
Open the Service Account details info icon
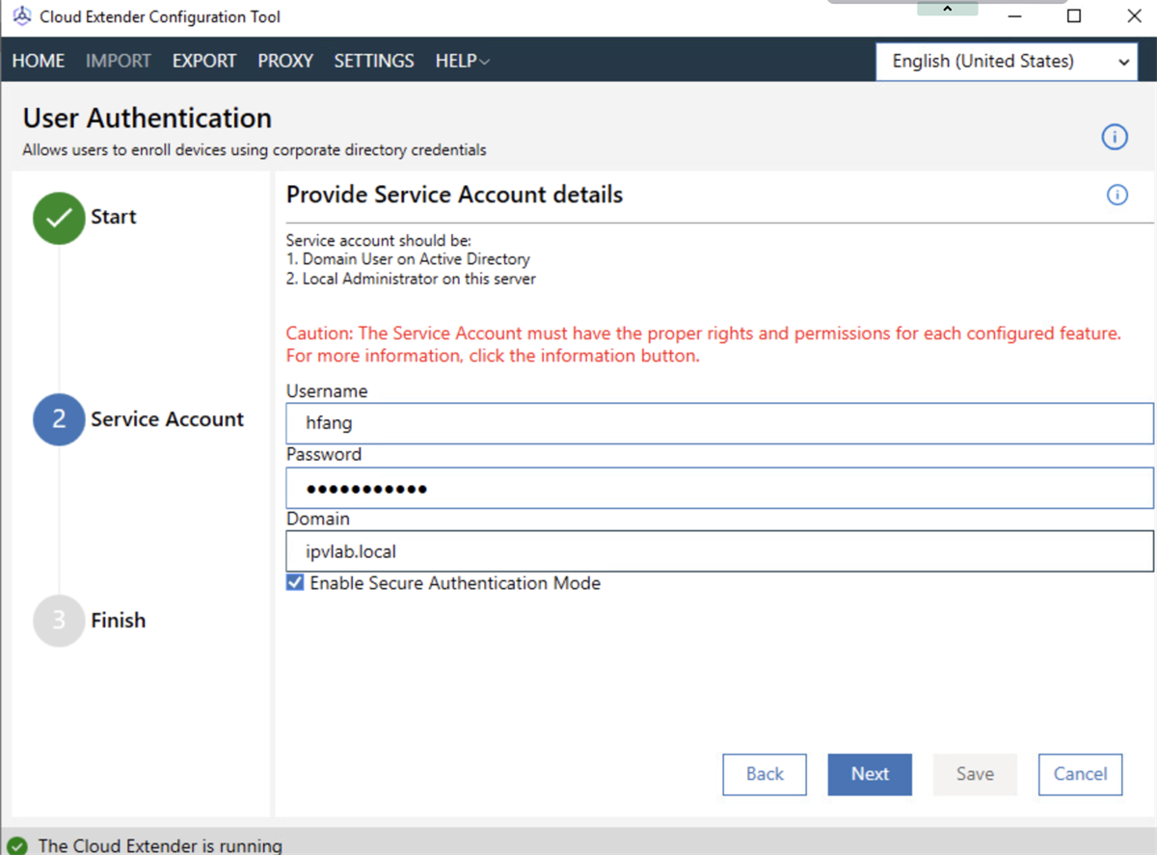(x=1117, y=196)
